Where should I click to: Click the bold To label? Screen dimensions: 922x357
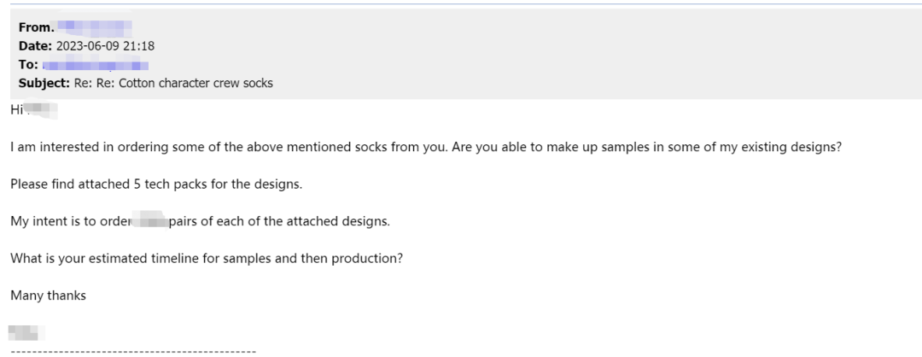click(x=28, y=65)
